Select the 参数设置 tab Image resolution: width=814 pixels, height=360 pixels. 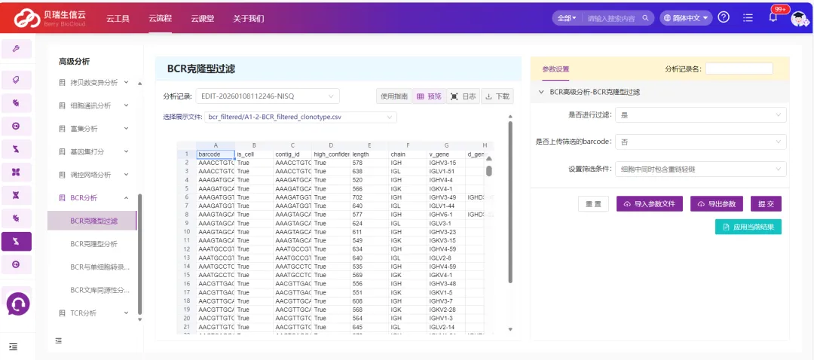[555, 69]
